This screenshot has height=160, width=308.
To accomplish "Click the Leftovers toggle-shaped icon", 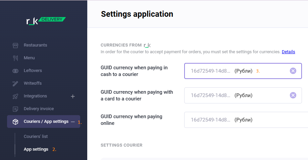I will [x=15, y=71].
